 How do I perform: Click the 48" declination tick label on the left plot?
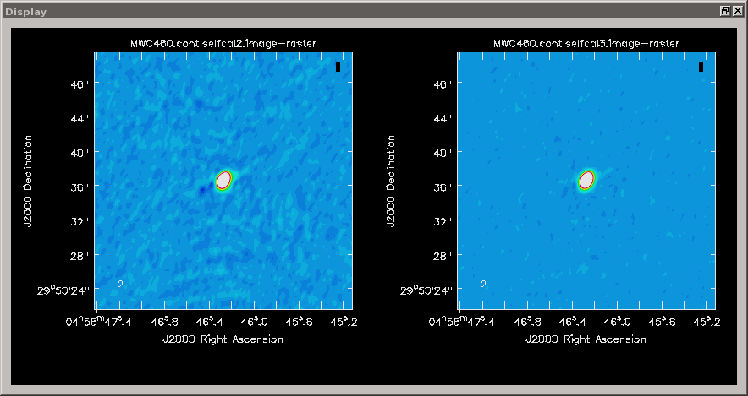[x=80, y=84]
